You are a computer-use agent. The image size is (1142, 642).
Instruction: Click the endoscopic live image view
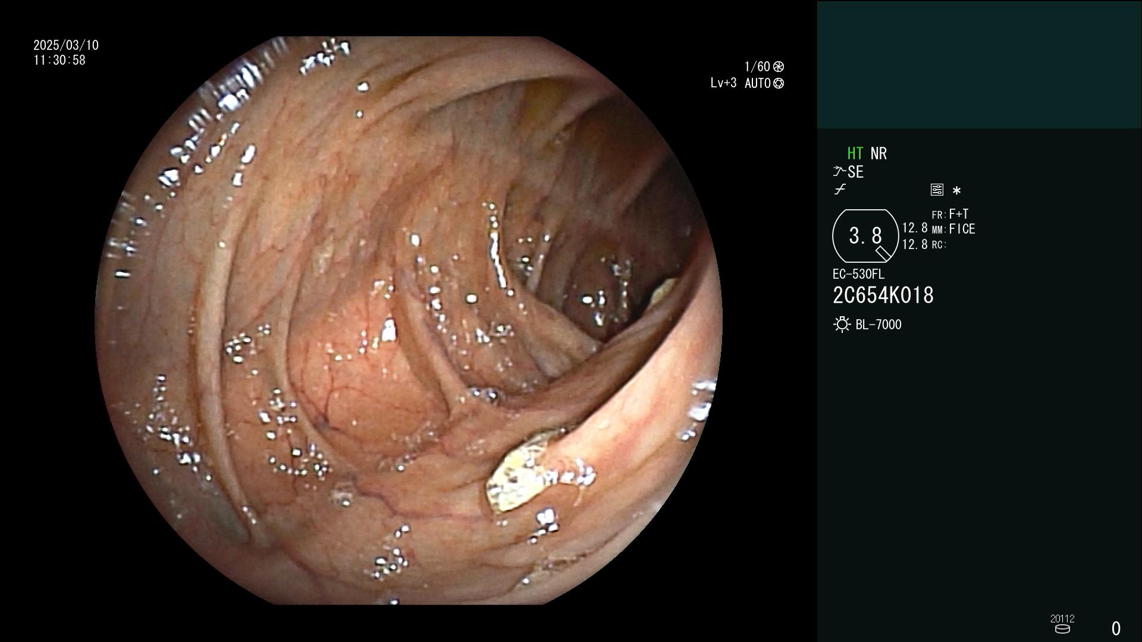(x=408, y=320)
